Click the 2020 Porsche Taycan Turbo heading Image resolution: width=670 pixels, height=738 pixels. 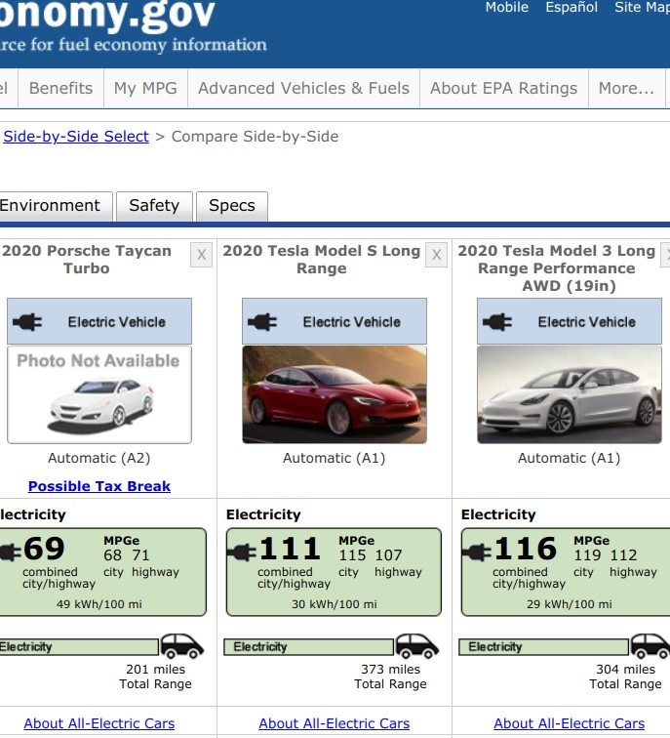(87, 260)
